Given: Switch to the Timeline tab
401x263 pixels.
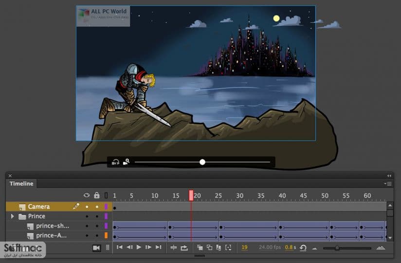Looking at the screenshot, I should click(x=21, y=184).
